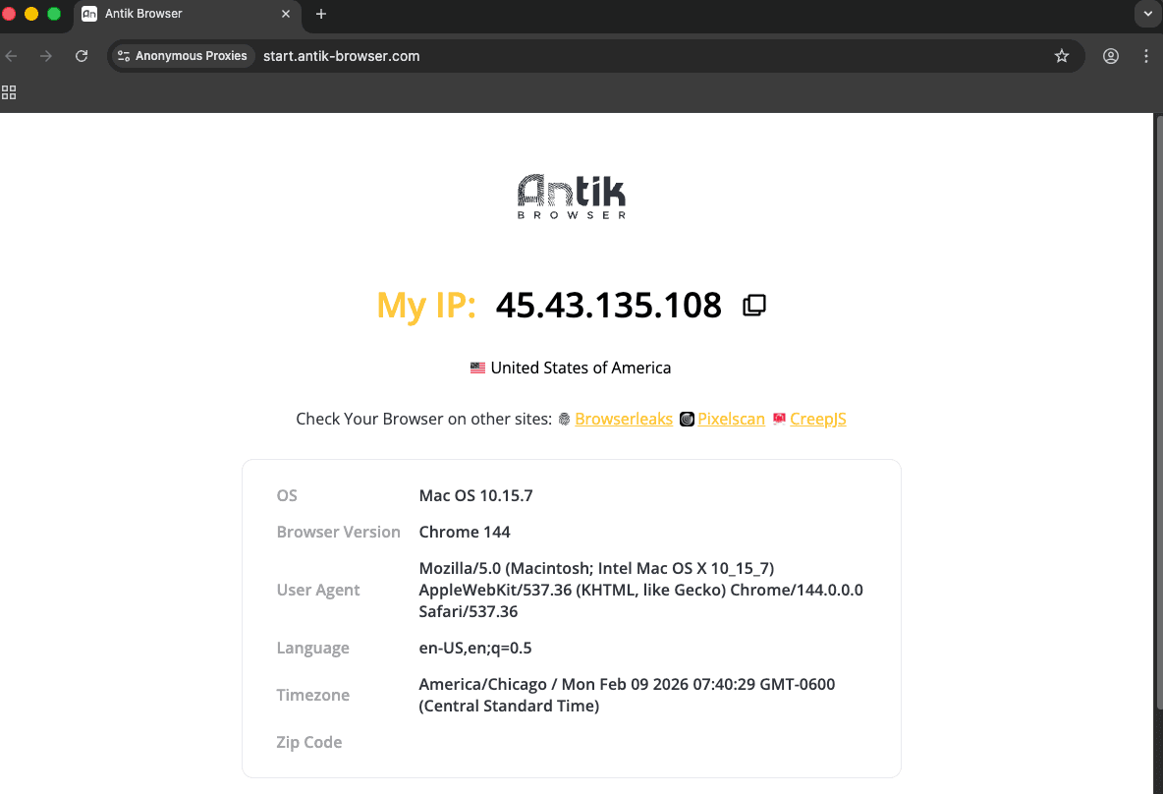Click the US flag next to country name
This screenshot has width=1163, height=794.
pyautogui.click(x=477, y=367)
